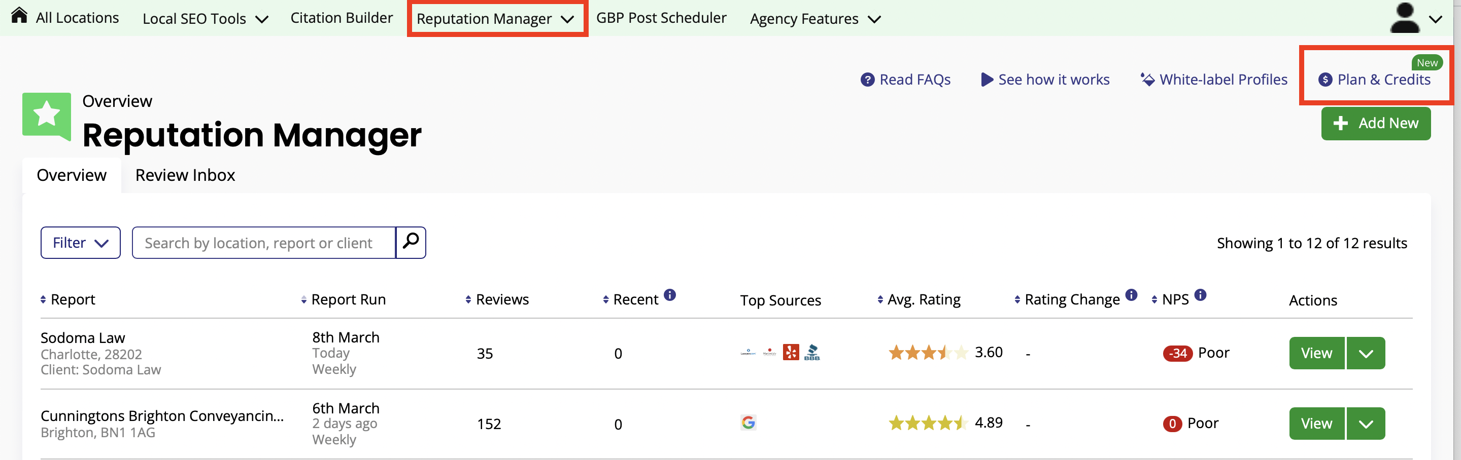Screen dimensions: 1461x460
Task: Click the home icon beside All Locations
Action: [x=19, y=15]
